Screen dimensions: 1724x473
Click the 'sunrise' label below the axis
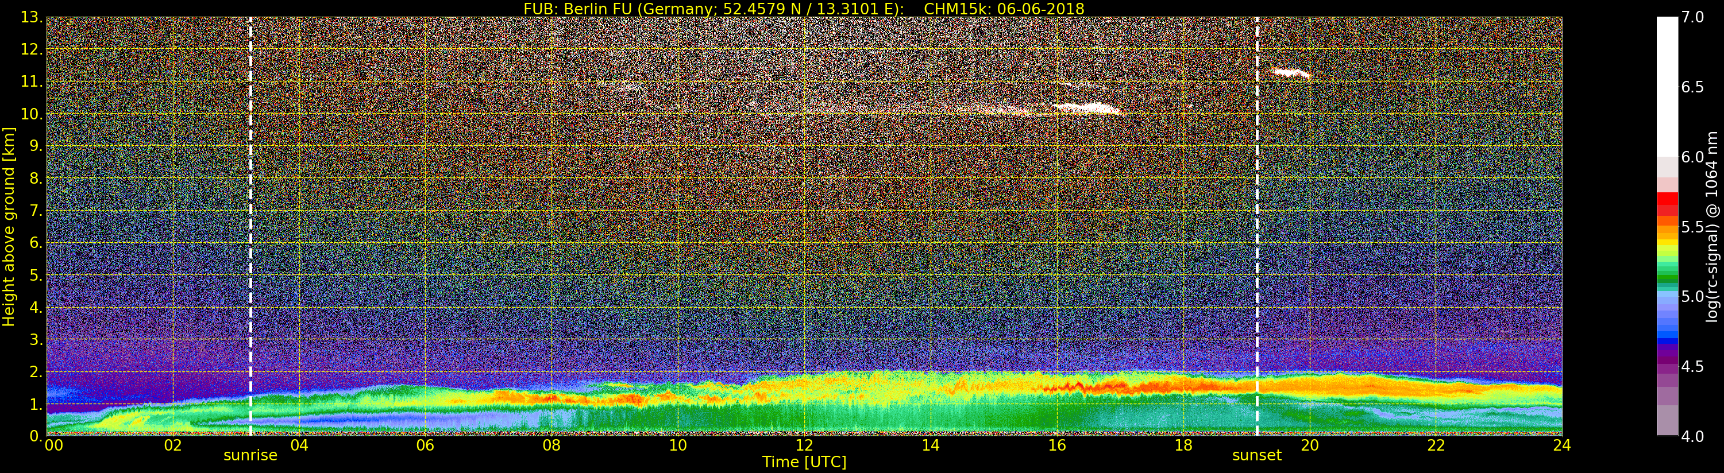click(x=250, y=456)
